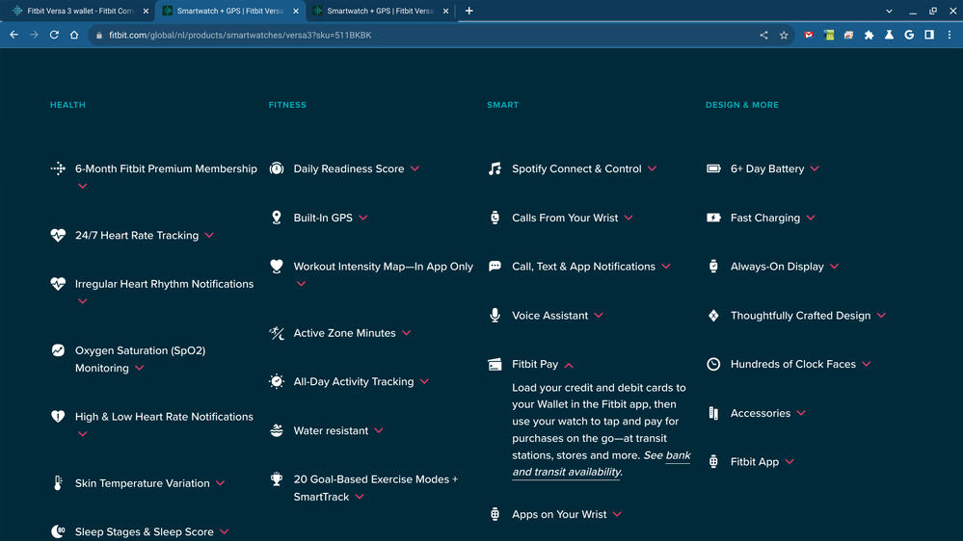This screenshot has width=963, height=541.
Task: Open the tab search dropdown
Action: tap(889, 11)
